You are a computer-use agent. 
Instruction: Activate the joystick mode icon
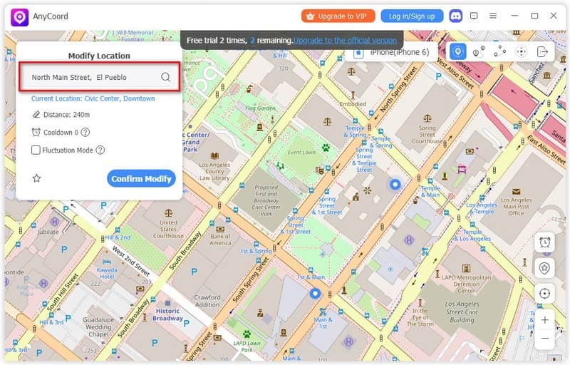point(521,51)
